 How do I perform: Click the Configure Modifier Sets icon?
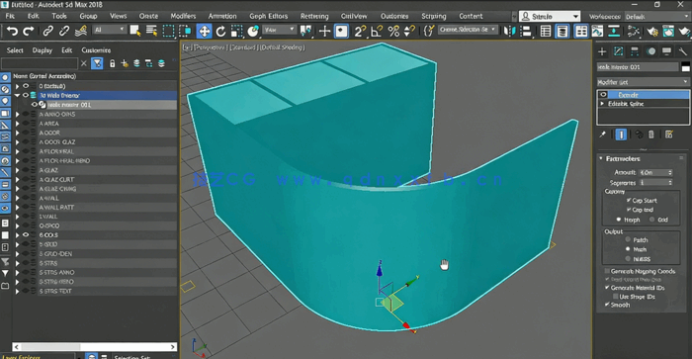[669, 135]
